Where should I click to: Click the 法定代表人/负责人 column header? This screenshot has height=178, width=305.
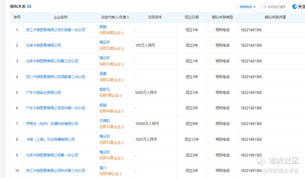(115, 17)
